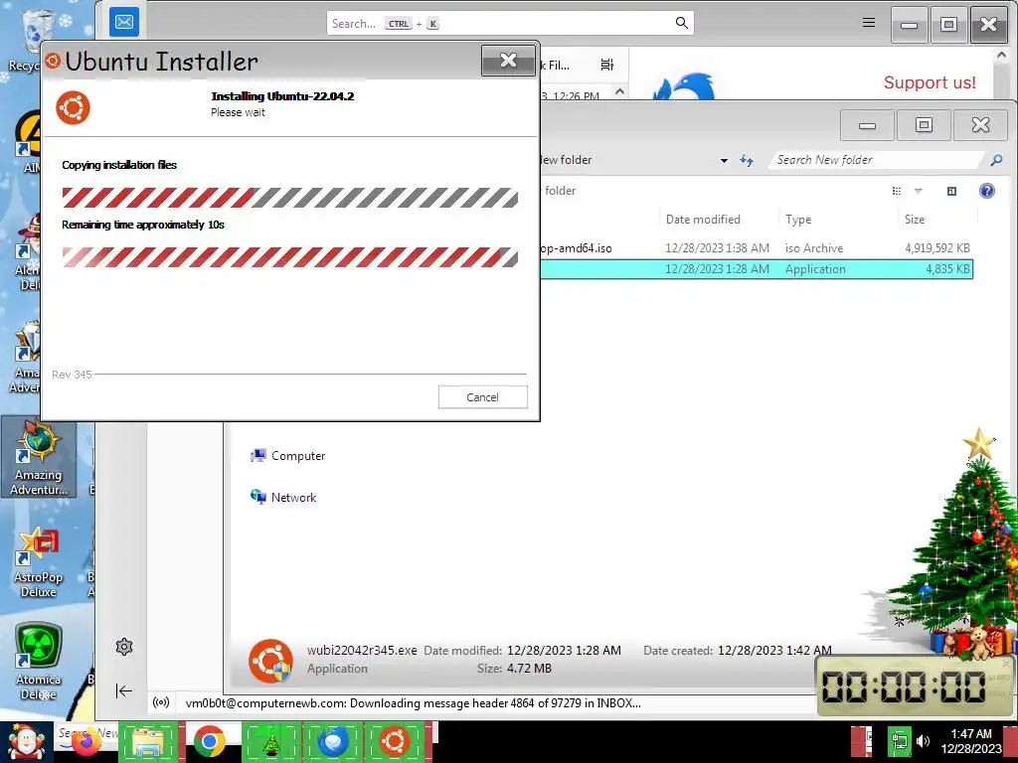This screenshot has height=763, width=1018.
Task: Click the wubi22042r345.exe file name in details
Action: [x=362, y=650]
